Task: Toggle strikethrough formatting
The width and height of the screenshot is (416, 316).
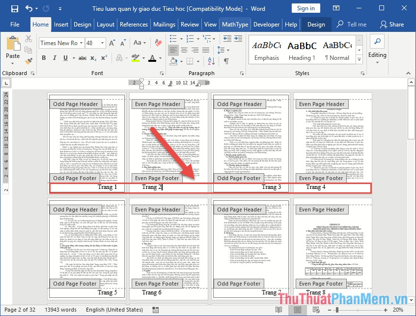Action: point(83,57)
